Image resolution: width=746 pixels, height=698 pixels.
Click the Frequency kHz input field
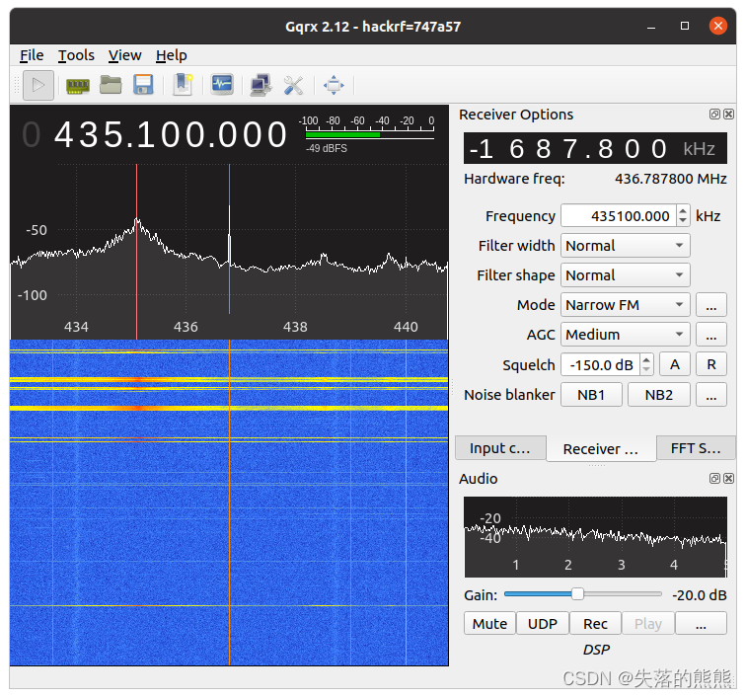point(619,216)
